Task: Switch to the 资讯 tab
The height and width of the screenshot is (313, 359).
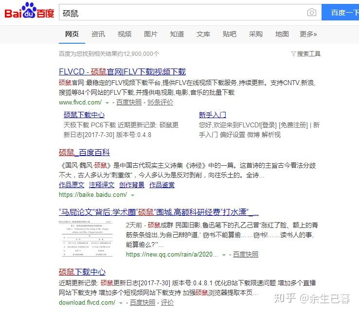Action: pyautogui.click(x=98, y=34)
